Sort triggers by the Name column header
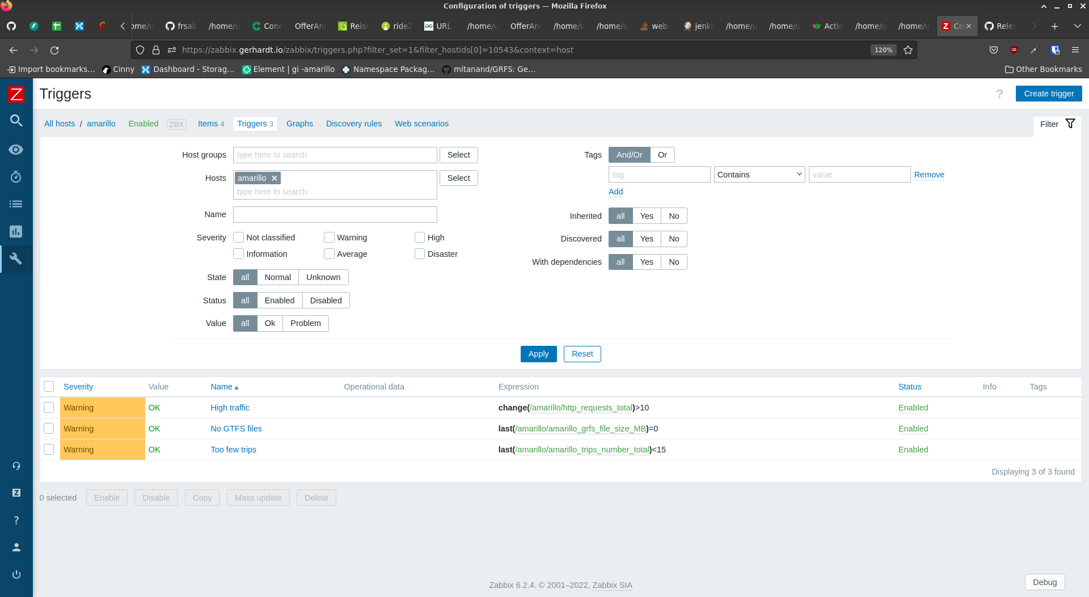This screenshot has width=1089, height=597. pyautogui.click(x=221, y=387)
